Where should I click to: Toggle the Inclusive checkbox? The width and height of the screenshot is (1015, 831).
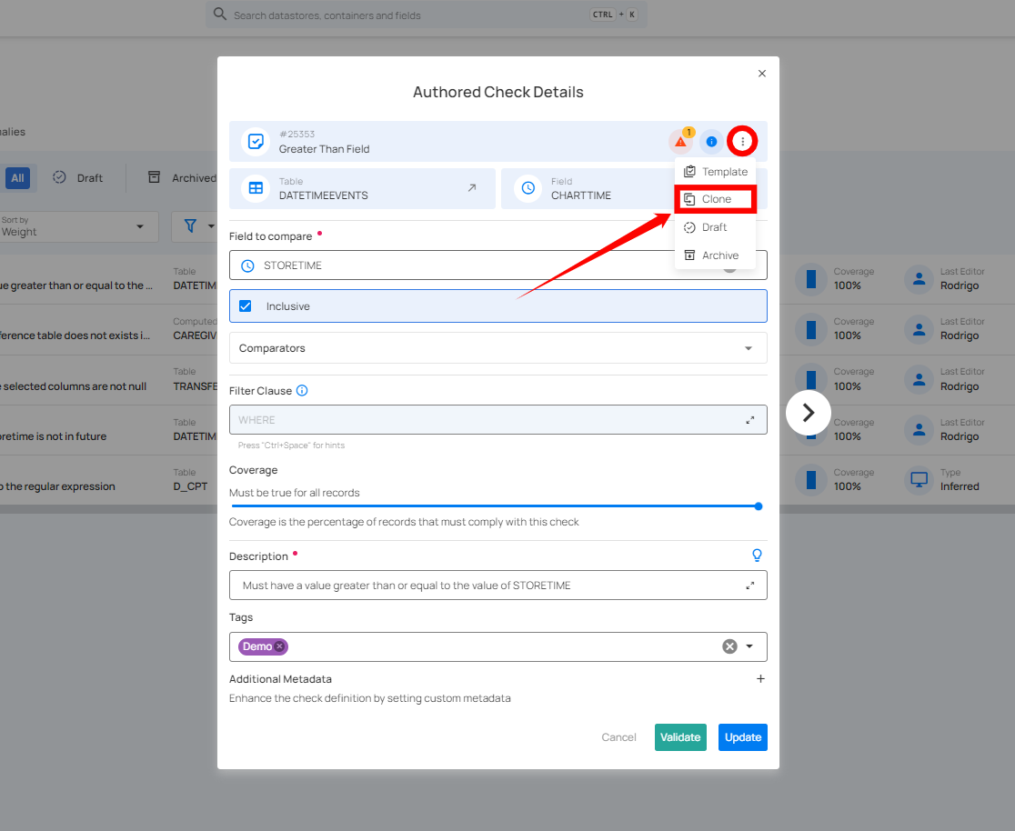[246, 305]
